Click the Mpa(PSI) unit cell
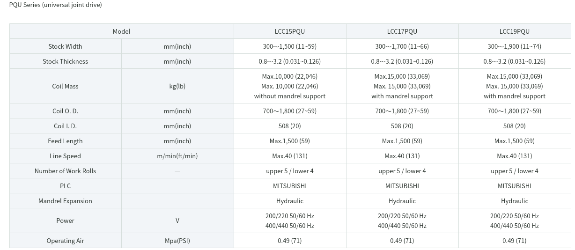The width and height of the screenshot is (575, 250). pyautogui.click(x=177, y=241)
